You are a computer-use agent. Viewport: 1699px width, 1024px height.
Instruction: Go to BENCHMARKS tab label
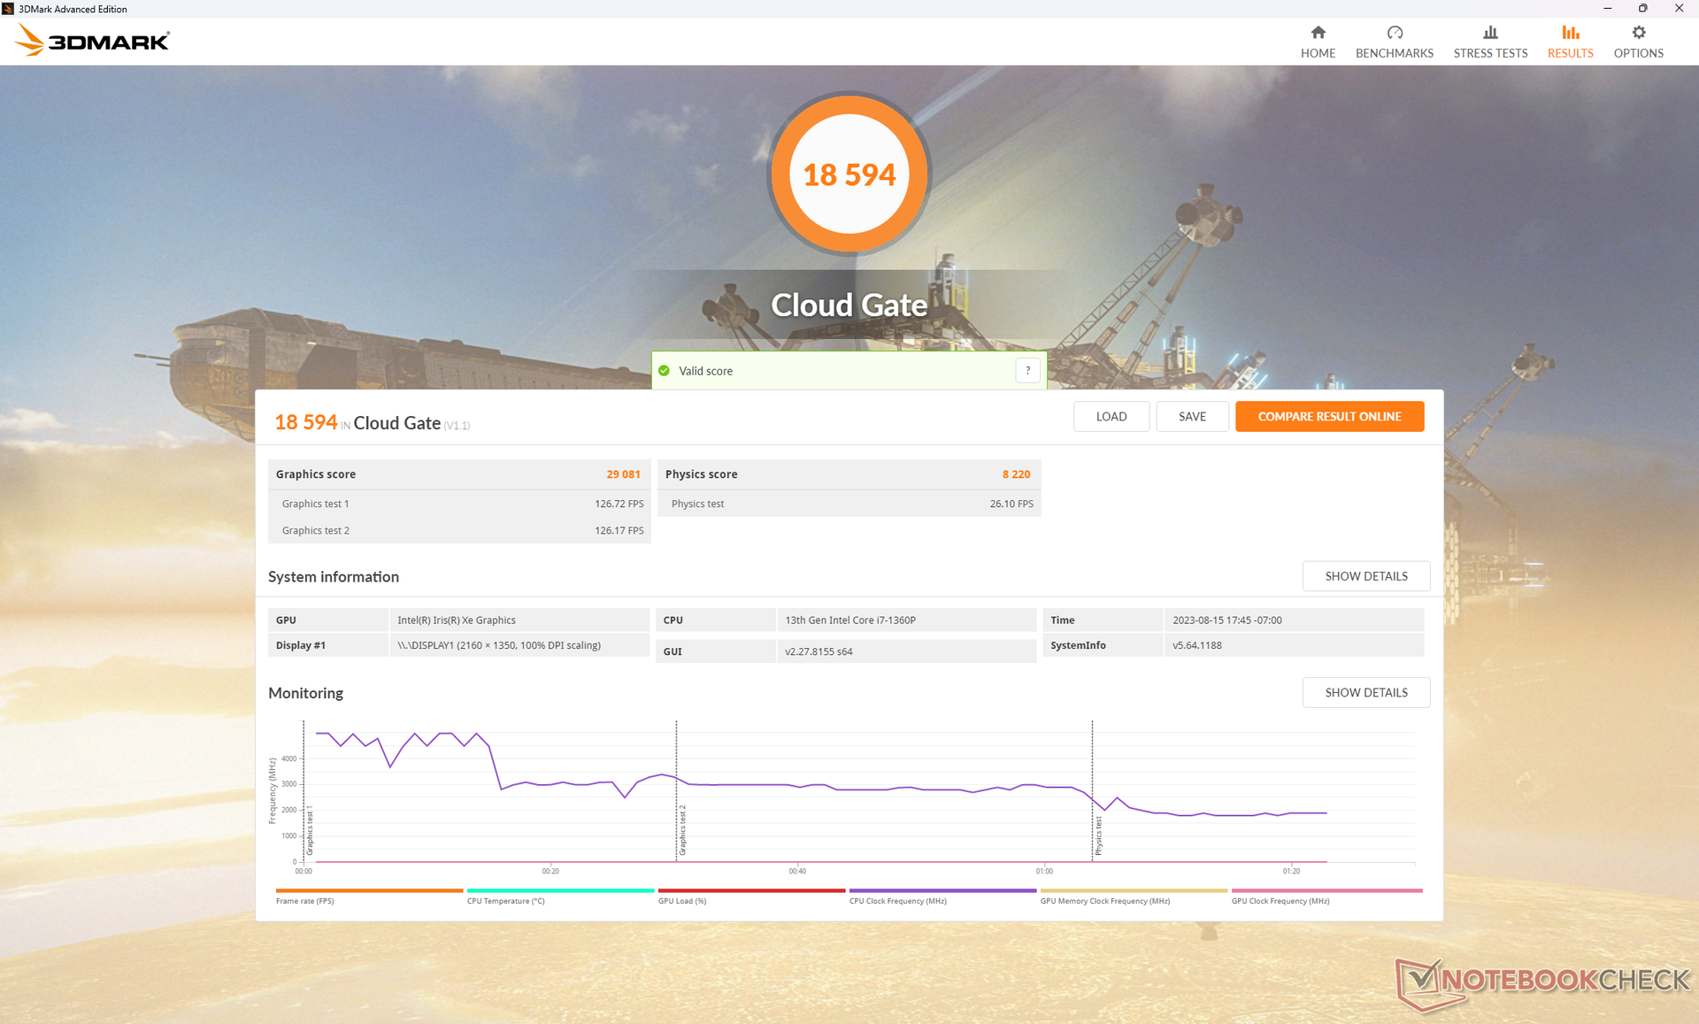coord(1395,53)
